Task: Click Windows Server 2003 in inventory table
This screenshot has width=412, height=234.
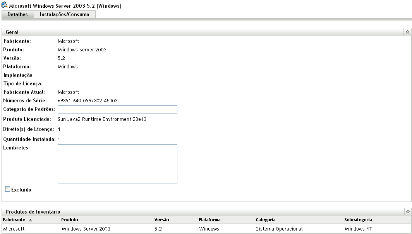Action: pos(86,229)
